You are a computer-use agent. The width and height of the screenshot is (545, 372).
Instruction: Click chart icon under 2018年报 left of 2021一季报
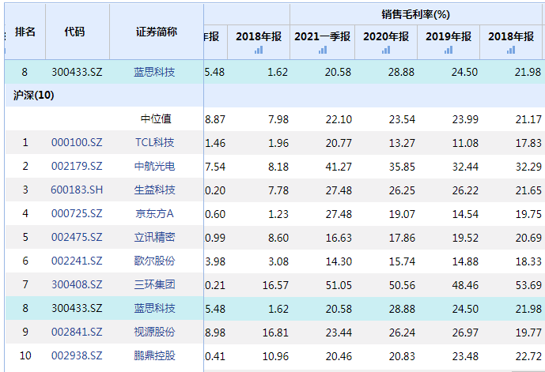[x=259, y=50]
